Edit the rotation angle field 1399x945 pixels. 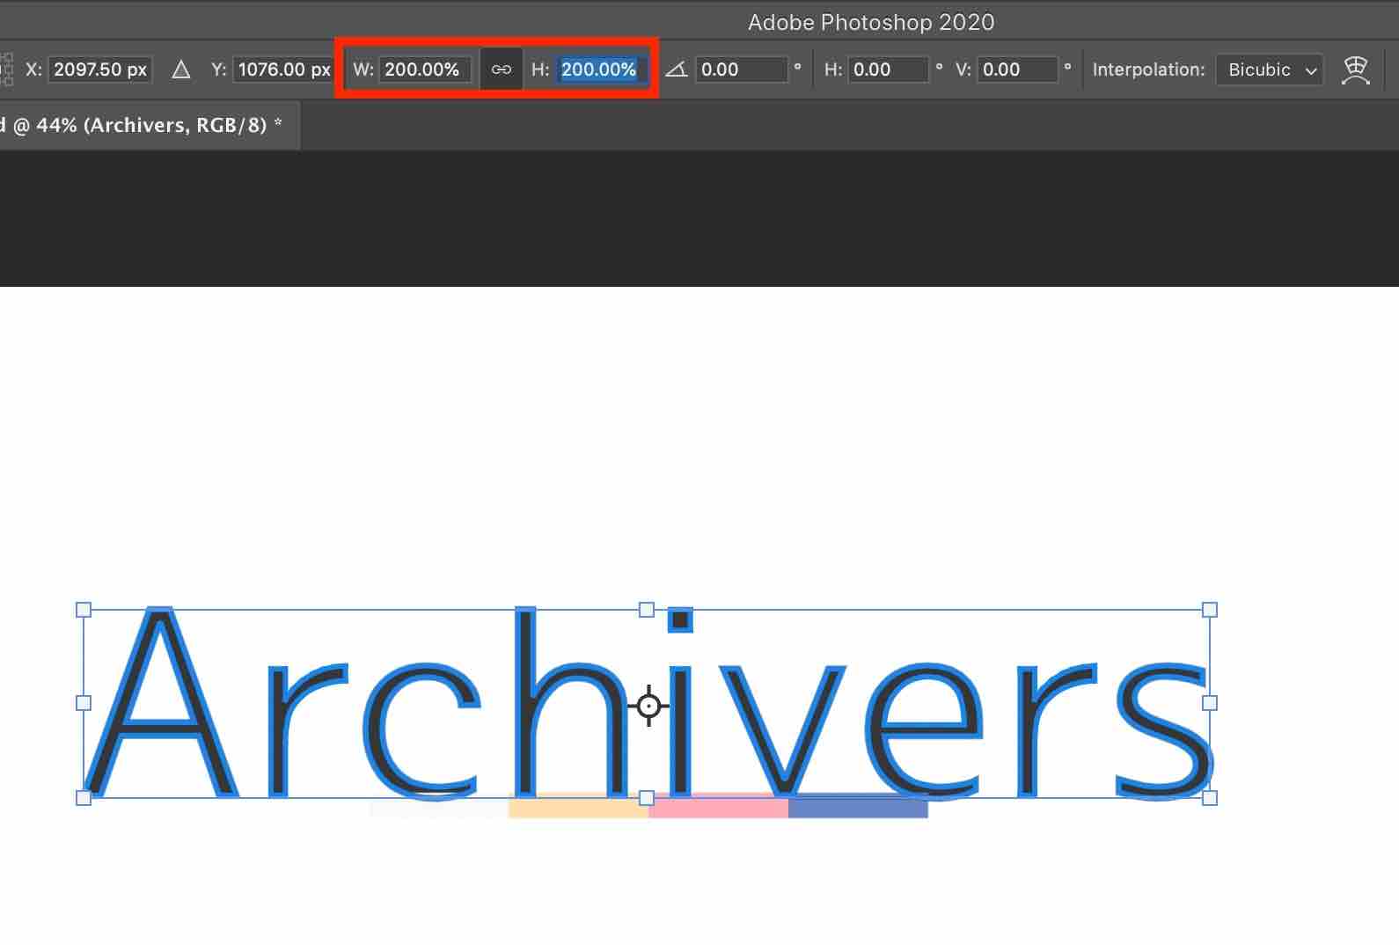tap(742, 70)
